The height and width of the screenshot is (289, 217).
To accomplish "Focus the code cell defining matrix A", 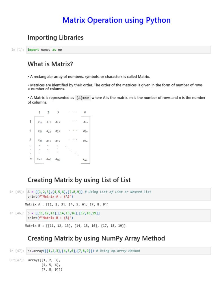I will click(118, 194).
